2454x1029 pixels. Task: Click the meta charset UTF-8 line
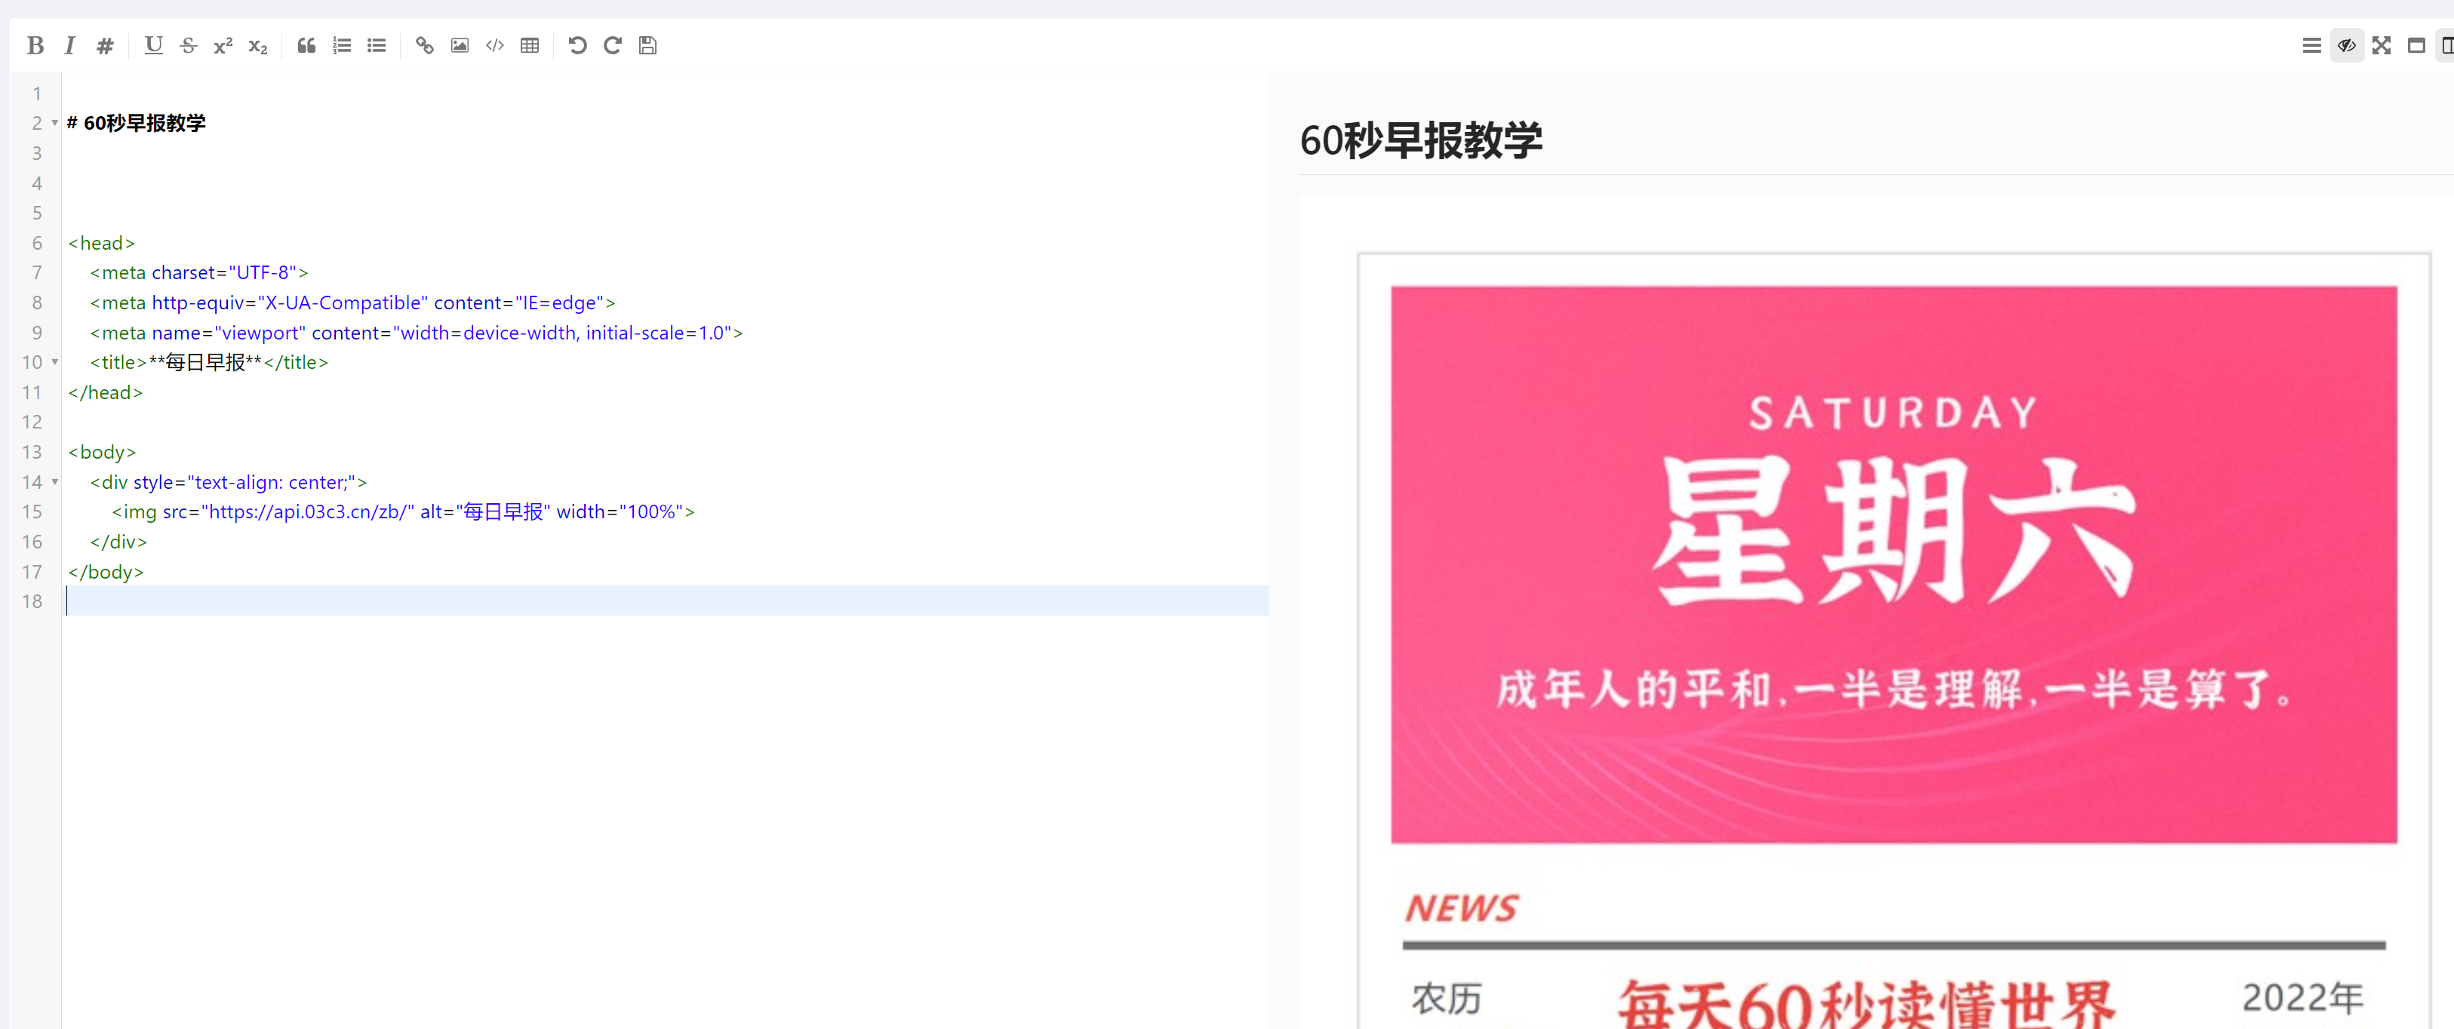(x=199, y=272)
